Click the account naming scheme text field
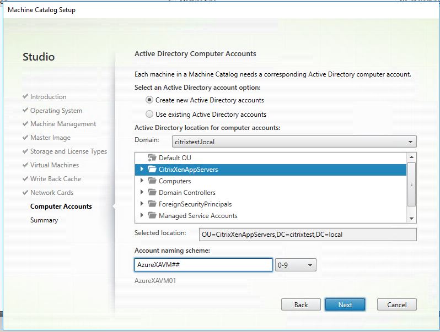Viewport: 440px width, 332px height. click(x=203, y=265)
